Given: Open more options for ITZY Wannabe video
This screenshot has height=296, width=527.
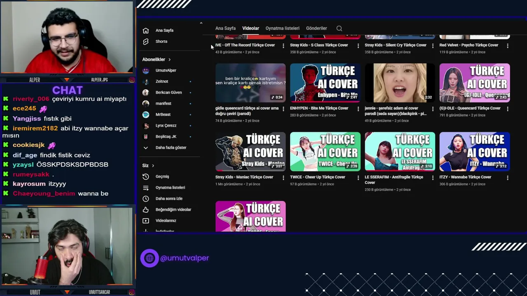Looking at the screenshot, I should (x=507, y=178).
